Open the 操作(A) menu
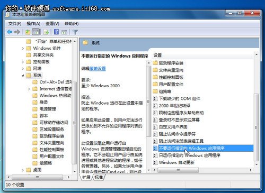The width and height of the screenshot is (265, 193). (x=33, y=23)
